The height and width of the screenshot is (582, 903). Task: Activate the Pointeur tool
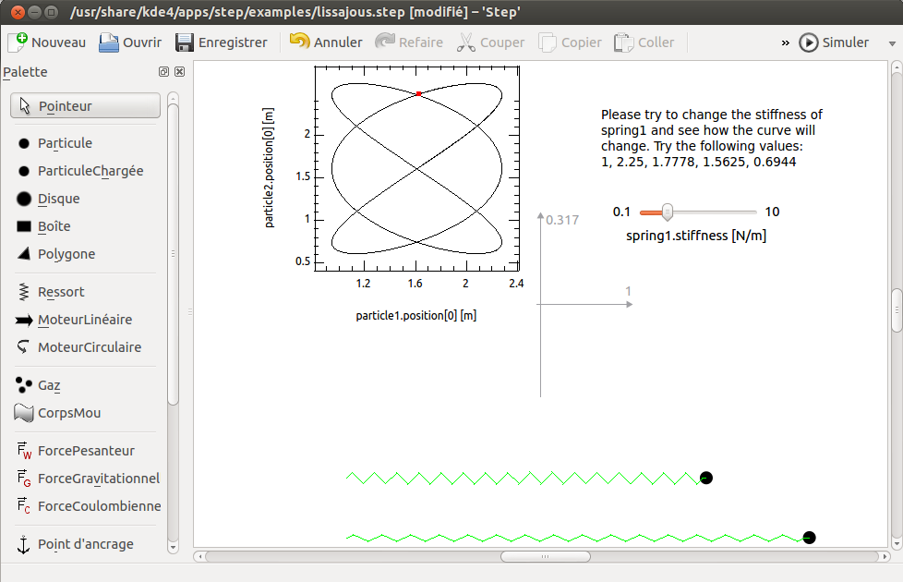(x=85, y=106)
